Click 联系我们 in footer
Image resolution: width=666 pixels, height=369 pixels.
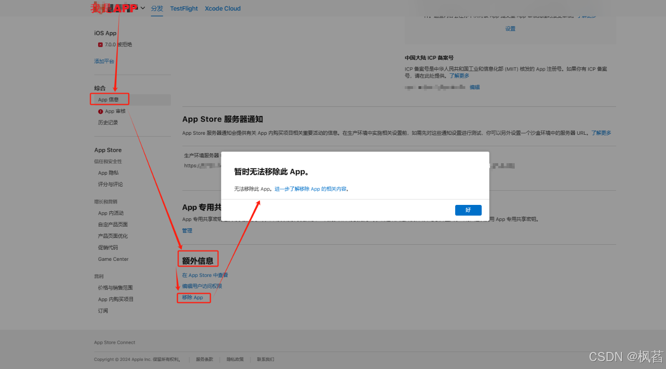click(x=265, y=359)
